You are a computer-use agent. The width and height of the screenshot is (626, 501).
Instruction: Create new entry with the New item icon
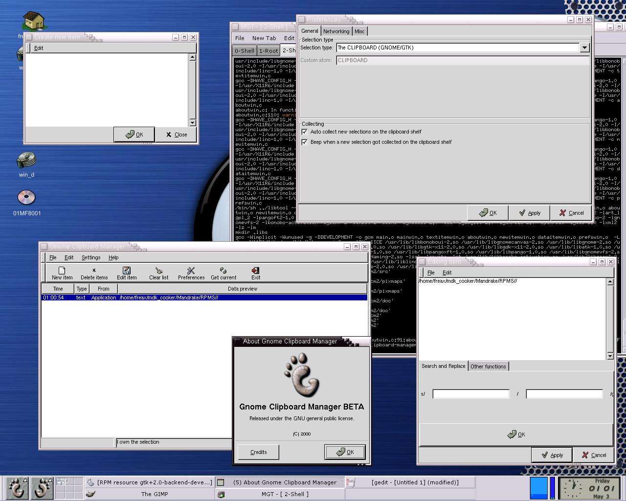click(62, 273)
